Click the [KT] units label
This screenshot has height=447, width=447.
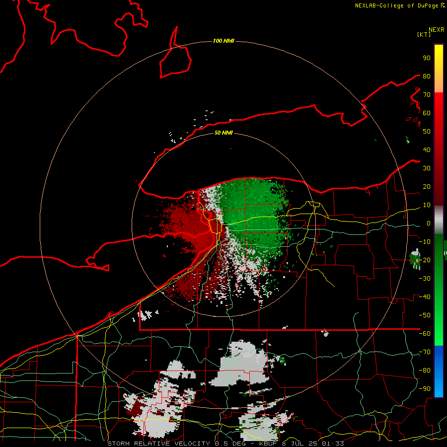click(x=424, y=34)
